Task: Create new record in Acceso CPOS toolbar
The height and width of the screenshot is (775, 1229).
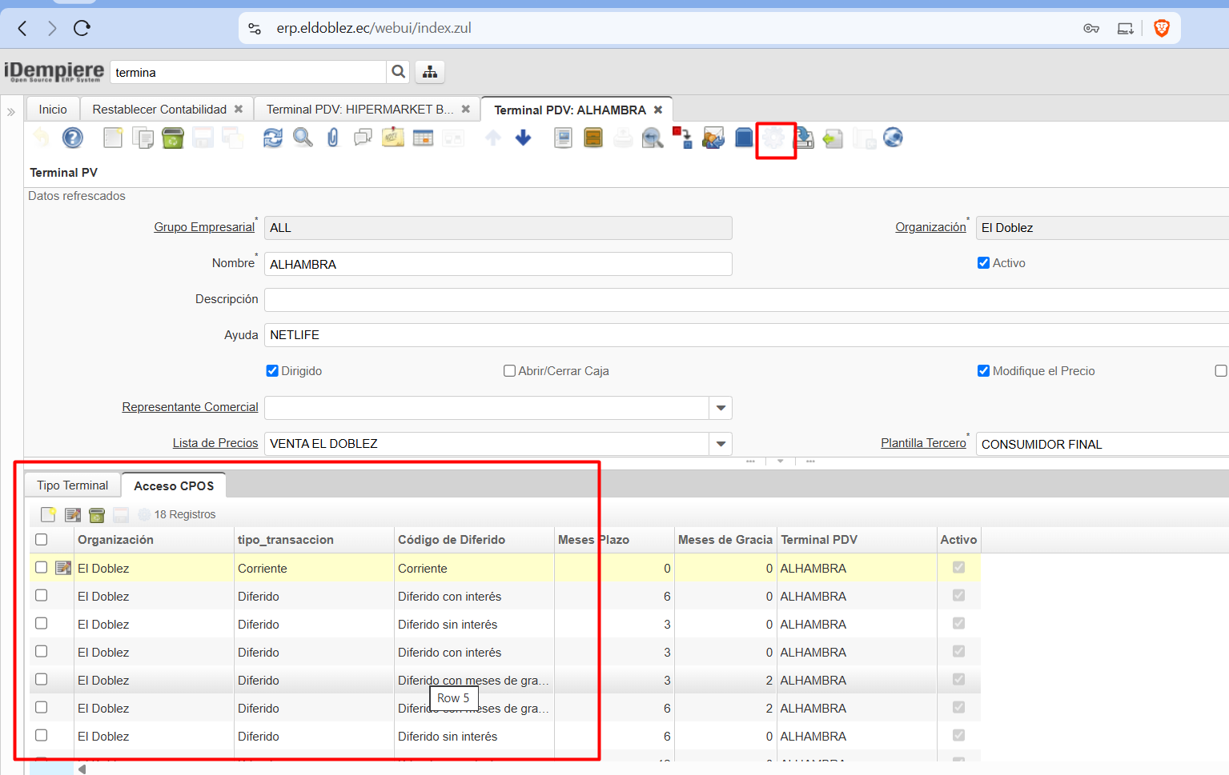Action: click(x=49, y=514)
